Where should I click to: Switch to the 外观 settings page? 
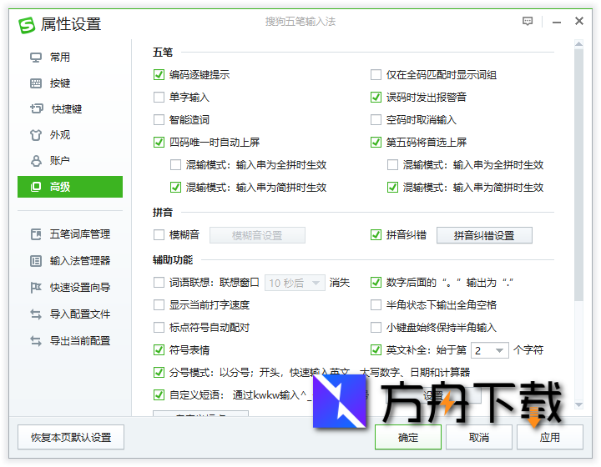[x=70, y=135]
